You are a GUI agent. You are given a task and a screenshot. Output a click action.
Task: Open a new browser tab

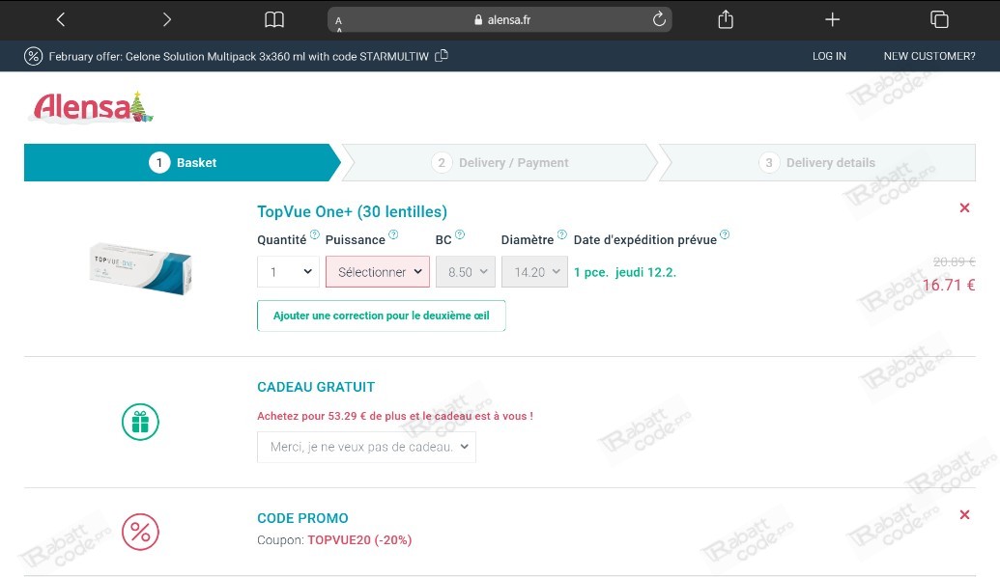[832, 20]
